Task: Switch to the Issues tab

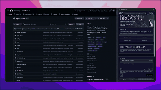Action: 17,14
